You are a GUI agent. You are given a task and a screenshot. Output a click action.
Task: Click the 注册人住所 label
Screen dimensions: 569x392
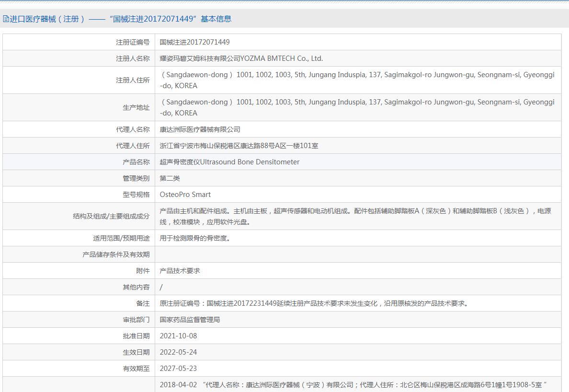point(133,80)
